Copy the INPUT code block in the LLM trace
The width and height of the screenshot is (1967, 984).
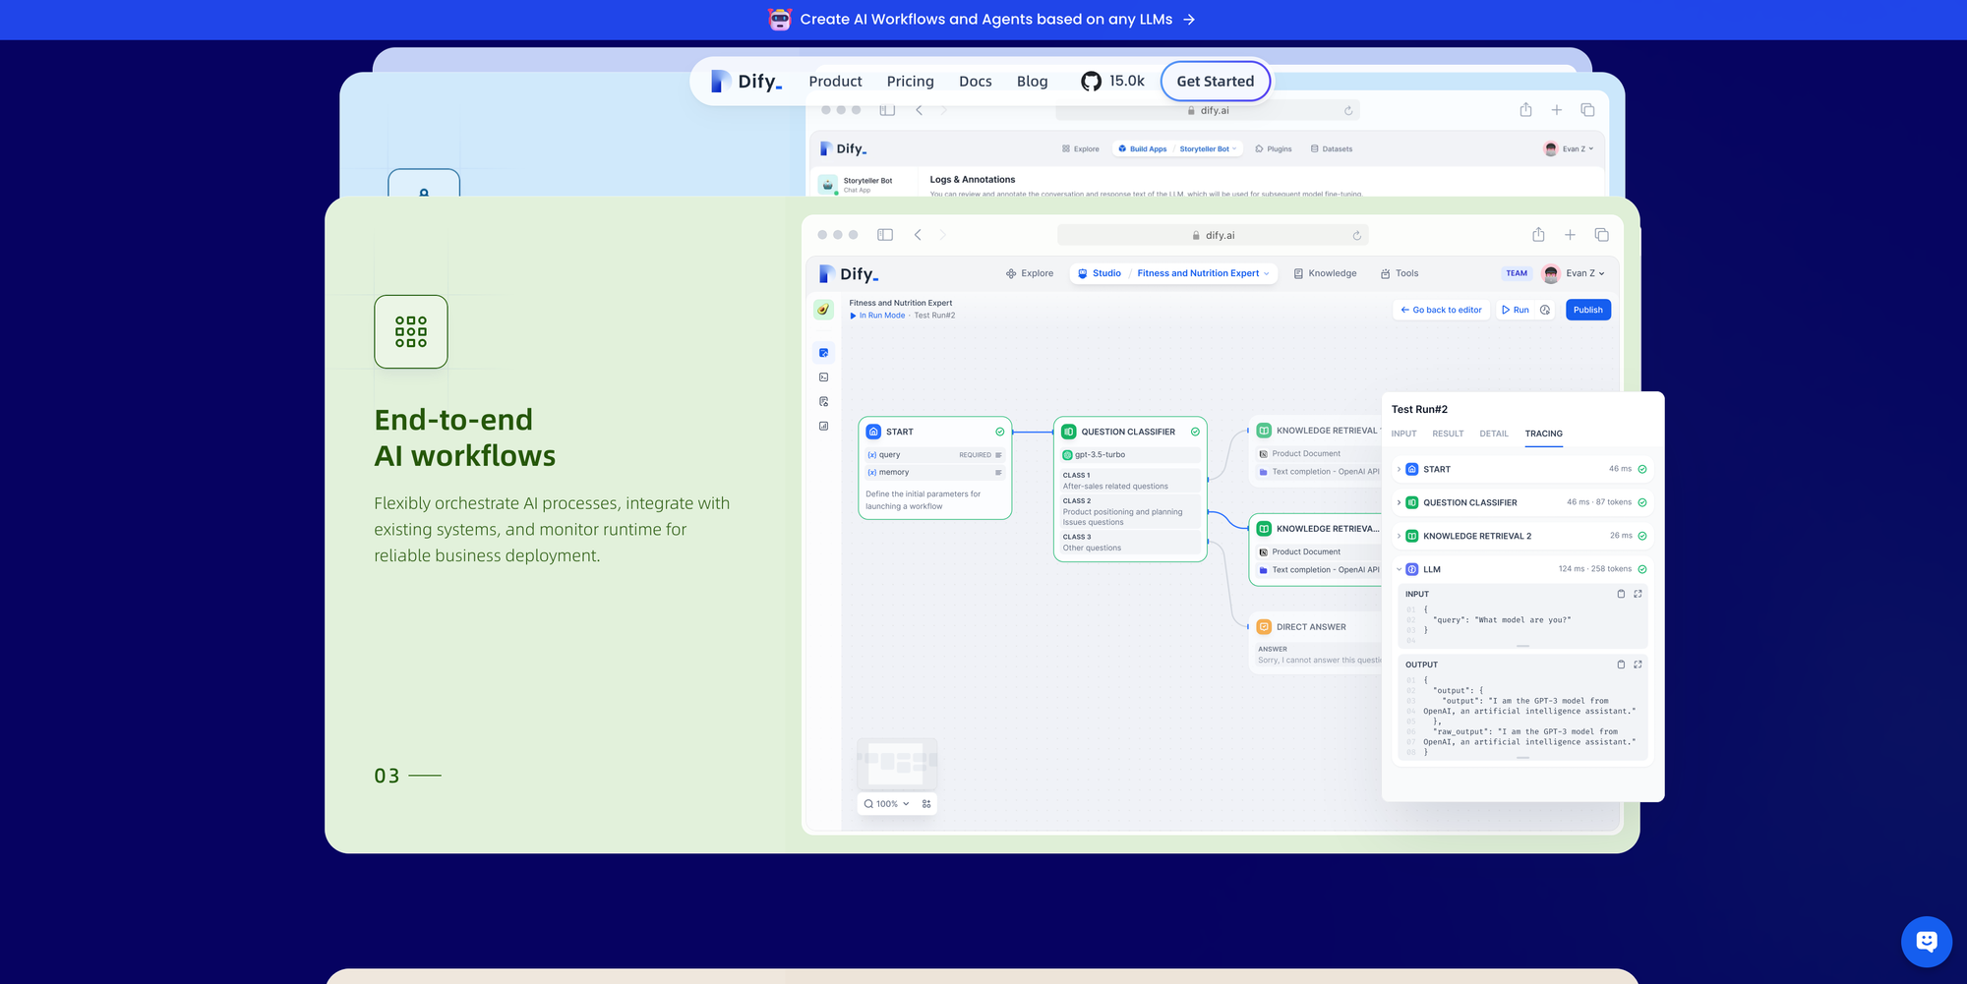pyautogui.click(x=1621, y=594)
